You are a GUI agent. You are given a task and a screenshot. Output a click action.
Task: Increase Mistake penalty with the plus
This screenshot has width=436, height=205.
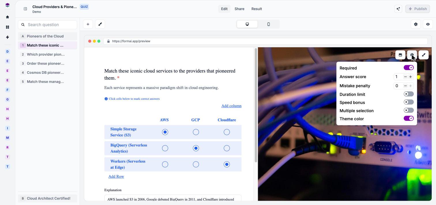pyautogui.click(x=411, y=86)
